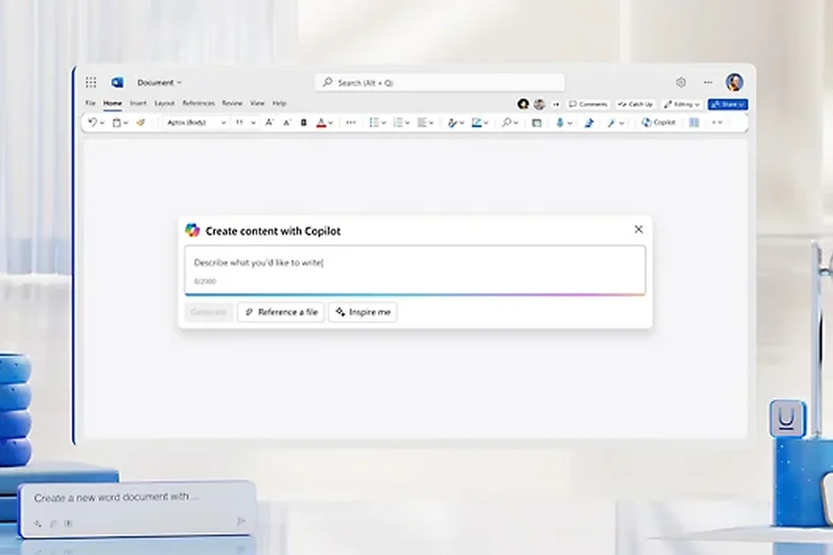Viewport: 833px width, 555px height.
Task: Select the Format Painter brush
Action: click(141, 122)
